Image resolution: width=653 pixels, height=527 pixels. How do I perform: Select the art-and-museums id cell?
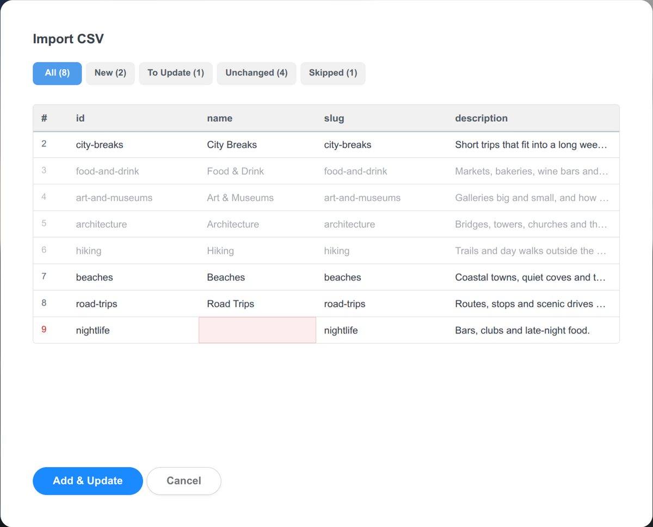[133, 198]
